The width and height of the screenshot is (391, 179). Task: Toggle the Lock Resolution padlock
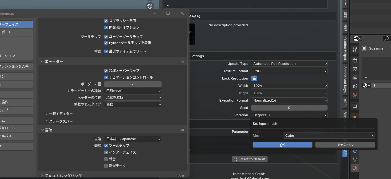(x=254, y=78)
